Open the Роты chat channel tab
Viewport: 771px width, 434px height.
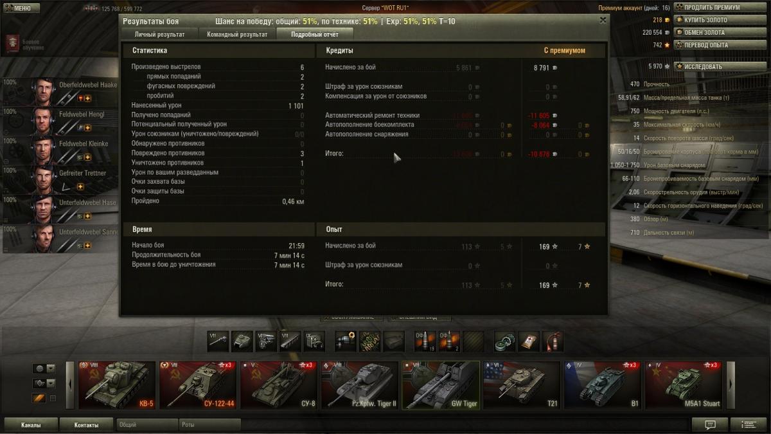tap(209, 425)
